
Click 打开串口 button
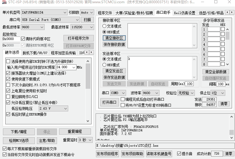109,102
